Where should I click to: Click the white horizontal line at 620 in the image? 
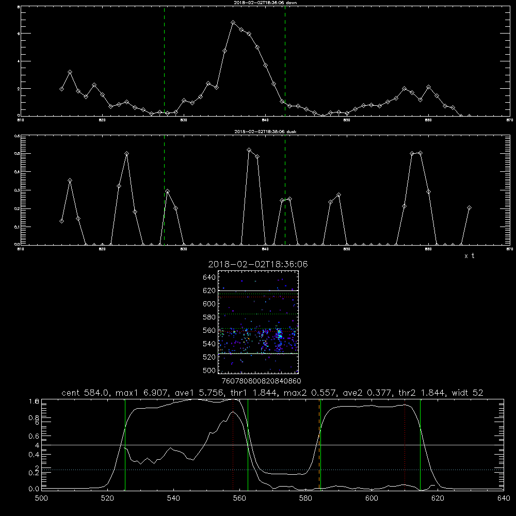pyautogui.click(x=259, y=291)
